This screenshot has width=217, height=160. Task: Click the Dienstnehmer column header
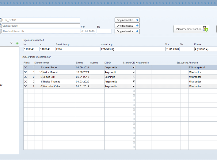(42, 63)
